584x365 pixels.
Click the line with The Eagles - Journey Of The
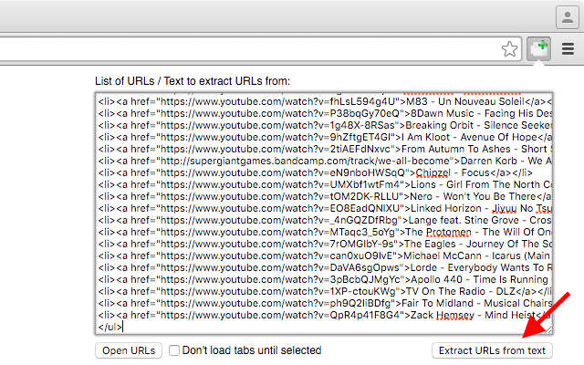pos(325,244)
